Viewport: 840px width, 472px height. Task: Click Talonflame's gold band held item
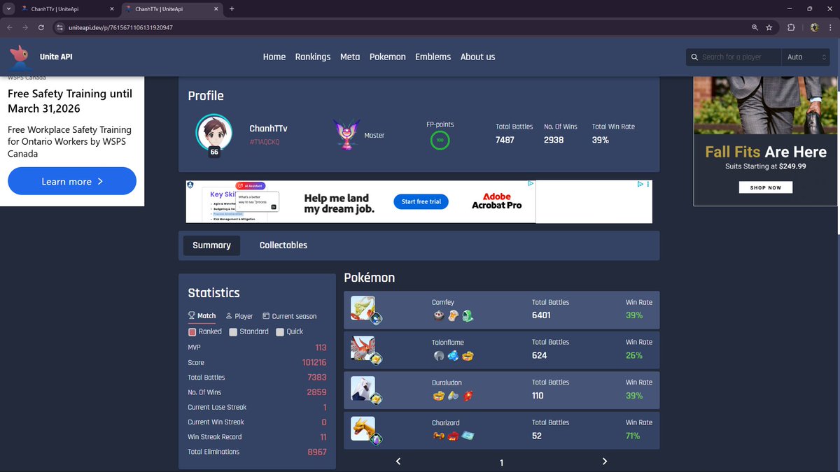click(468, 356)
